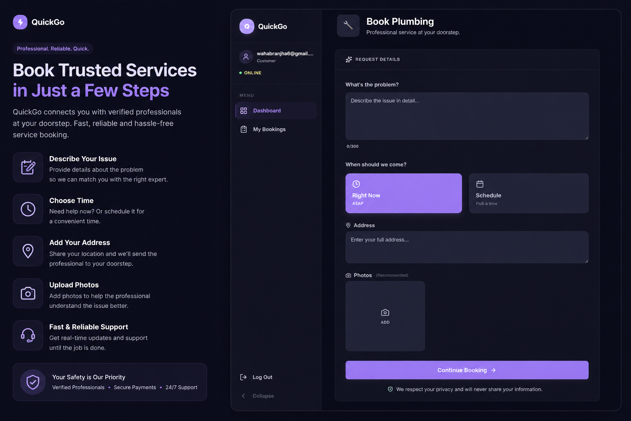Click the shield check icon by privacy note

(x=390, y=389)
